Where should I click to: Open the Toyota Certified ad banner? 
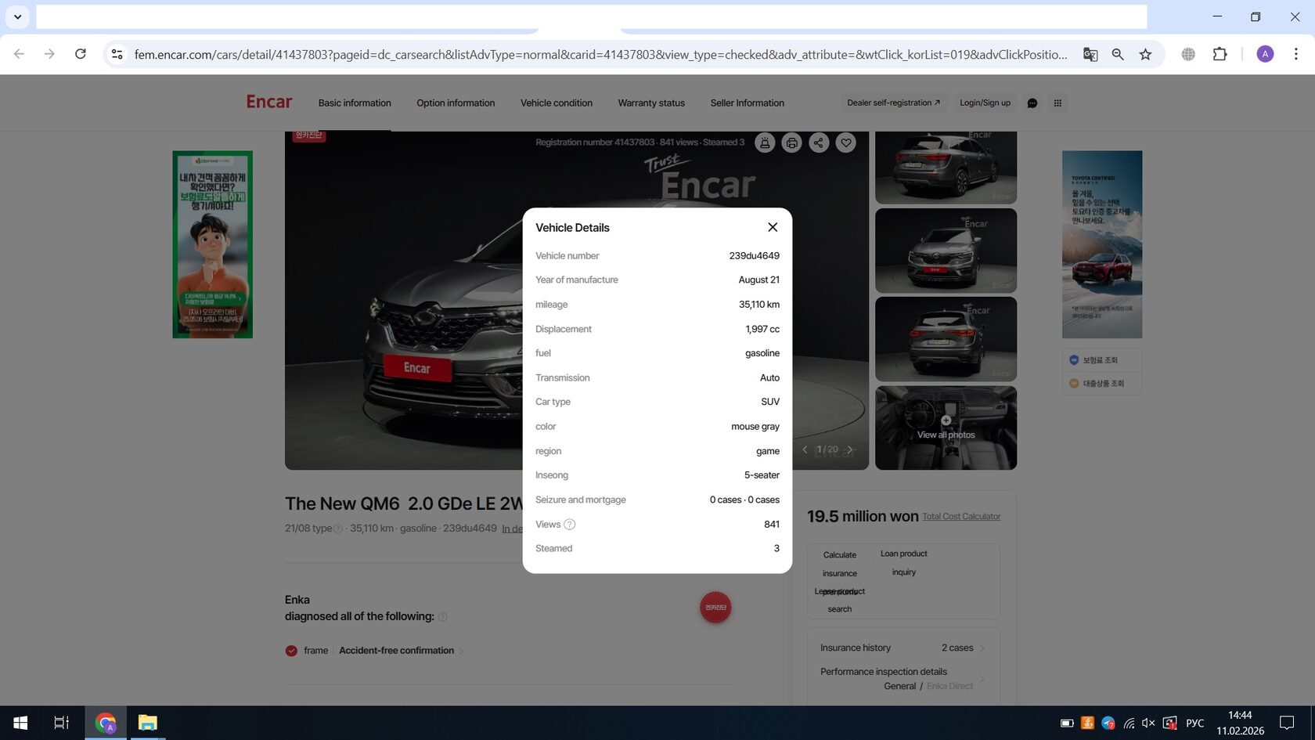1102,244
